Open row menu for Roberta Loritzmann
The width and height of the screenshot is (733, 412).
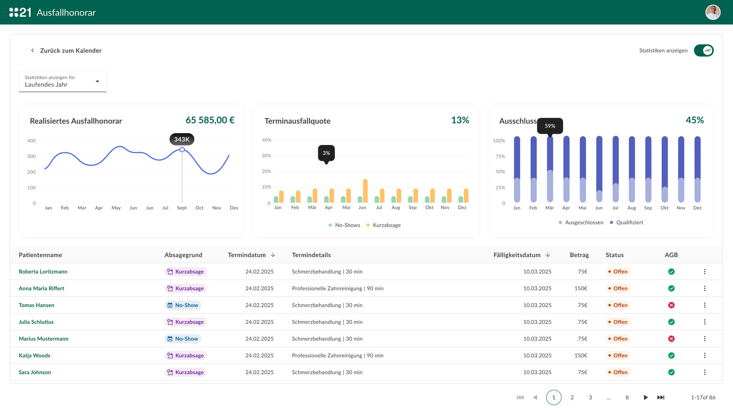(x=705, y=272)
